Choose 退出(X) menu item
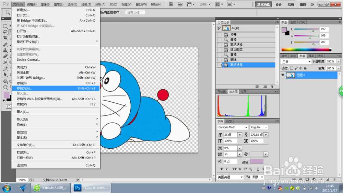Image resolution: width=343 pixels, height=193 pixels. coord(56,166)
